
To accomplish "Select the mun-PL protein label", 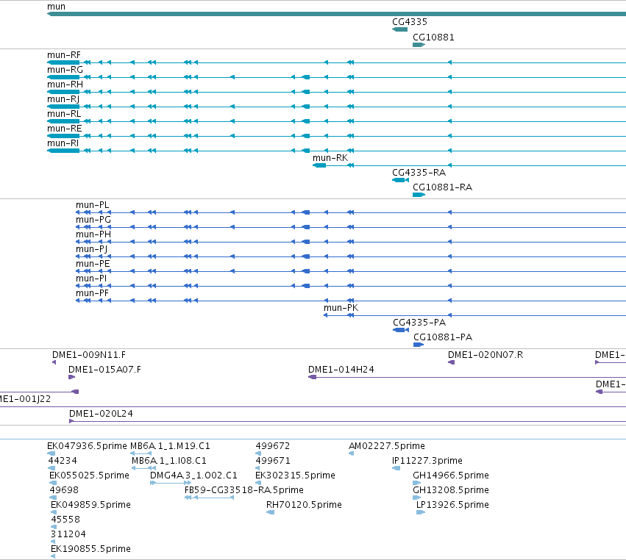I will (x=92, y=205).
